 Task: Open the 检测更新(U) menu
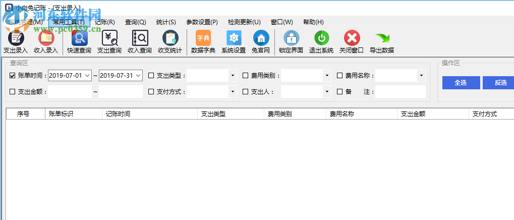coord(244,22)
